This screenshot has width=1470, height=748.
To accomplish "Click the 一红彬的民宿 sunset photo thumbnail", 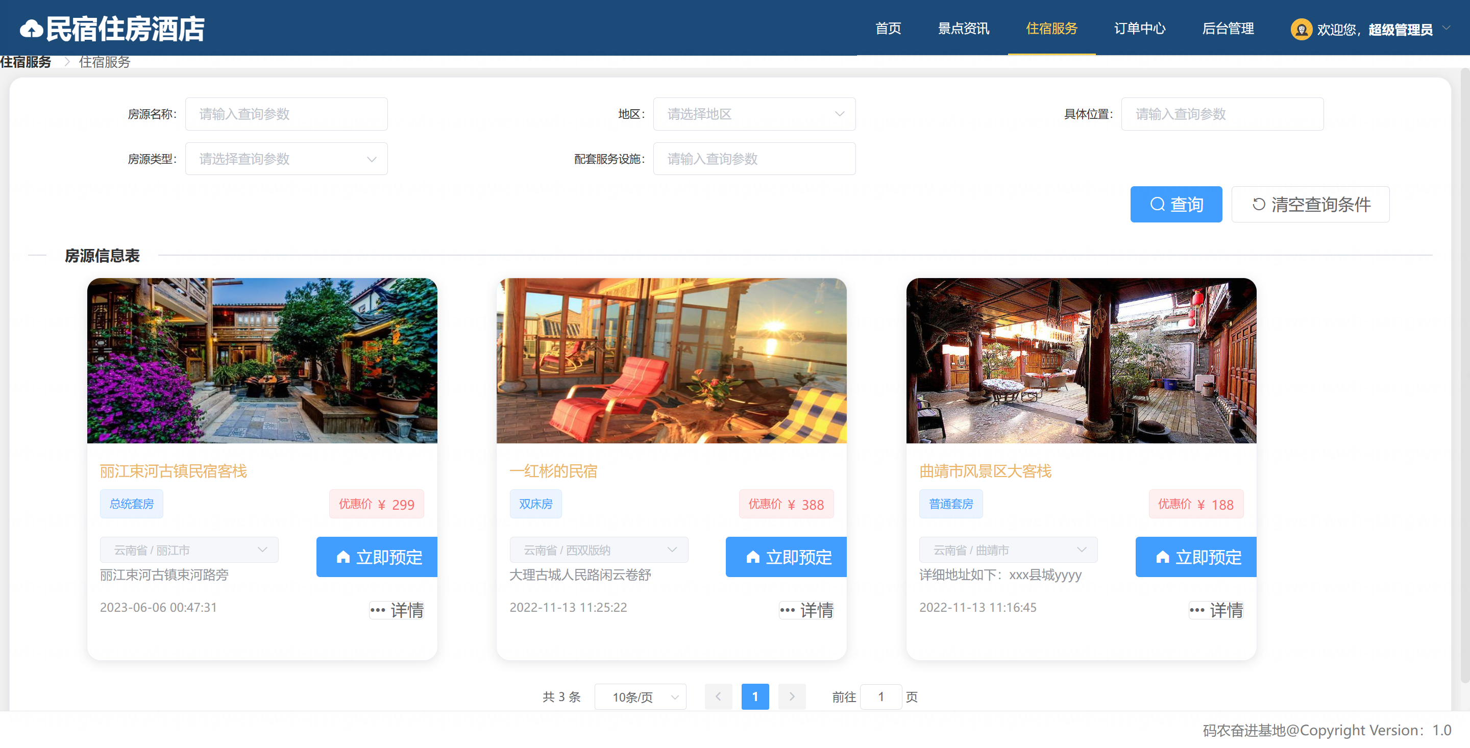I will (671, 361).
